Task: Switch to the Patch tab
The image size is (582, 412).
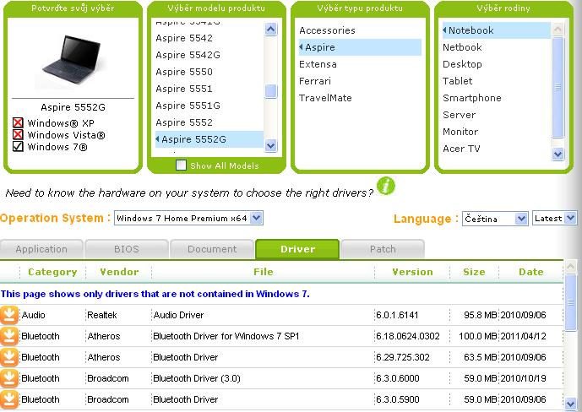Action: [x=383, y=249]
